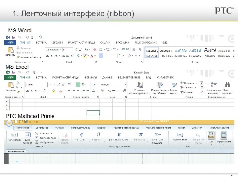Select the Word 'Название' style thumbnail
The width and height of the screenshot is (238, 178).
(210, 52)
